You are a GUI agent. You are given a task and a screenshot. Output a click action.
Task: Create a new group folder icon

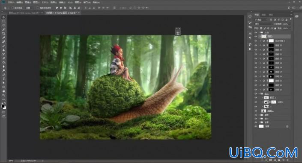click(x=279, y=160)
